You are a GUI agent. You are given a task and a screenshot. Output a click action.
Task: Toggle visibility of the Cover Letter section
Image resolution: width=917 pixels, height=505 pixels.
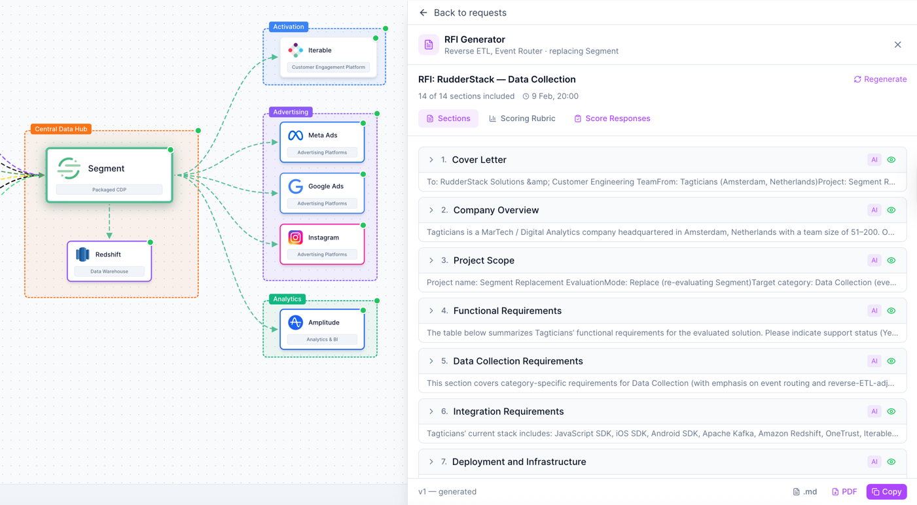click(x=891, y=159)
